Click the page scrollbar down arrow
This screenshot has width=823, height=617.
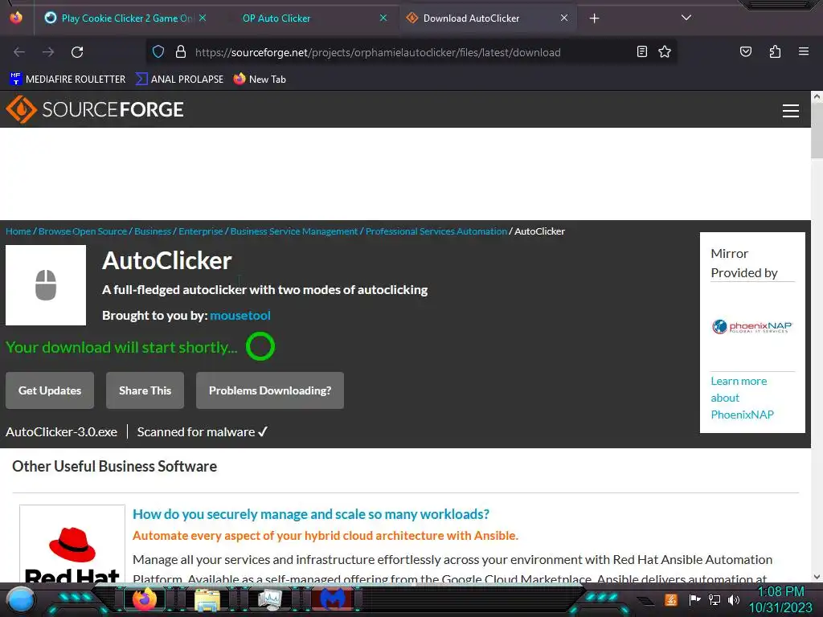pyautogui.click(x=817, y=577)
